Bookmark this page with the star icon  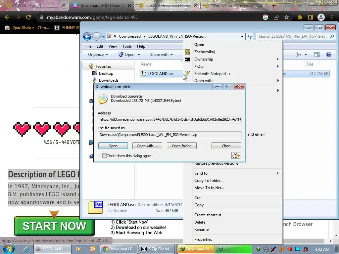tap(287, 17)
